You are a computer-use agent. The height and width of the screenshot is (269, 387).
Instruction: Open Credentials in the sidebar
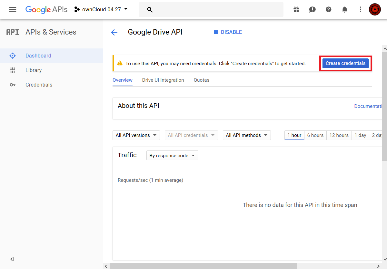pos(39,85)
